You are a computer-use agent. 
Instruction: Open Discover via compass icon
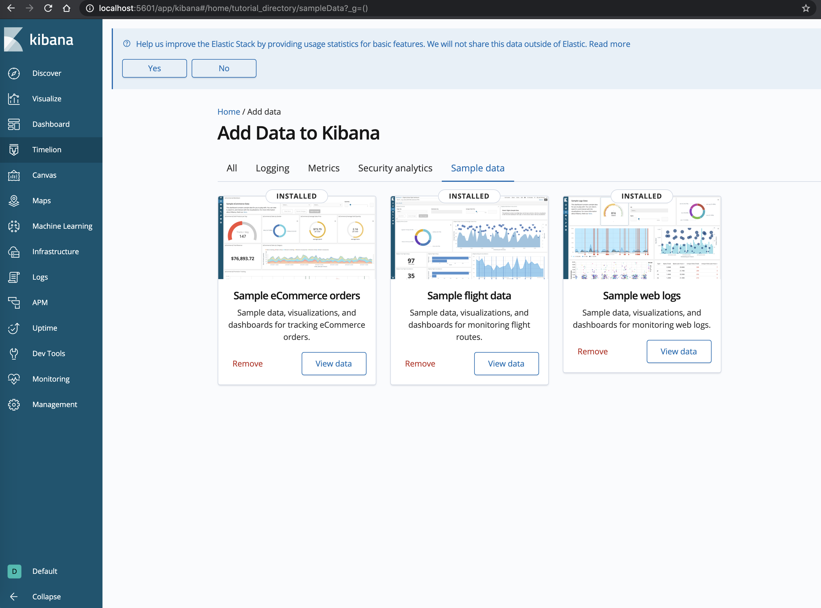[x=14, y=73]
